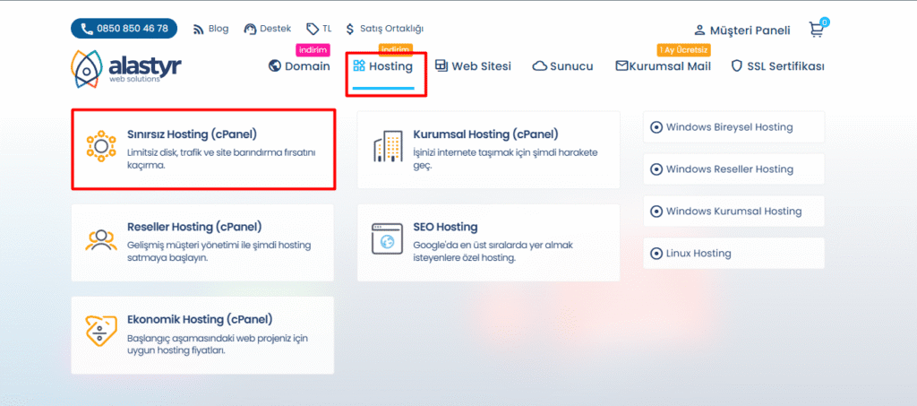917x406 pixels.
Task: Click the Müşteri Paneli user icon
Action: 699,30
